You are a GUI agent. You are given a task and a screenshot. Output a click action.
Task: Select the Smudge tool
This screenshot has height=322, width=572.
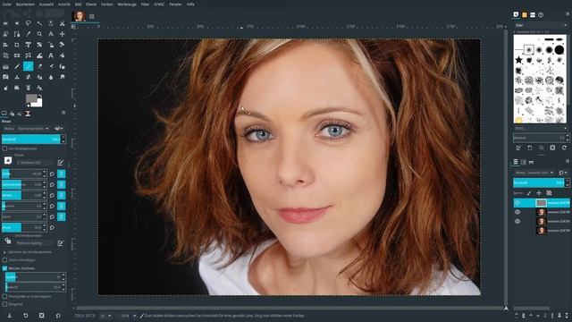pos(62,77)
